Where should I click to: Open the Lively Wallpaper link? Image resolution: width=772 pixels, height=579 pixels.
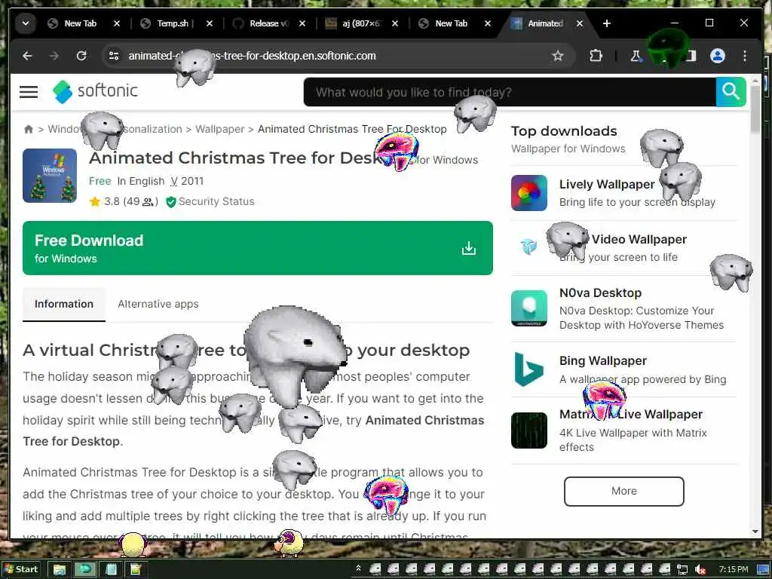607,184
